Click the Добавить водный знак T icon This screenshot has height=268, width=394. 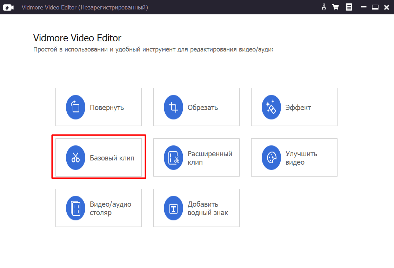tap(173, 208)
